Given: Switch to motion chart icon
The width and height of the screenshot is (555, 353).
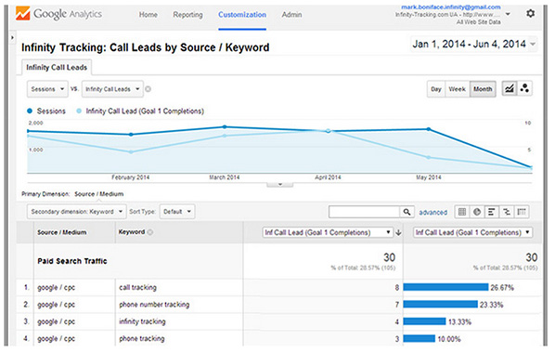Looking at the screenshot, I should tap(524, 89).
